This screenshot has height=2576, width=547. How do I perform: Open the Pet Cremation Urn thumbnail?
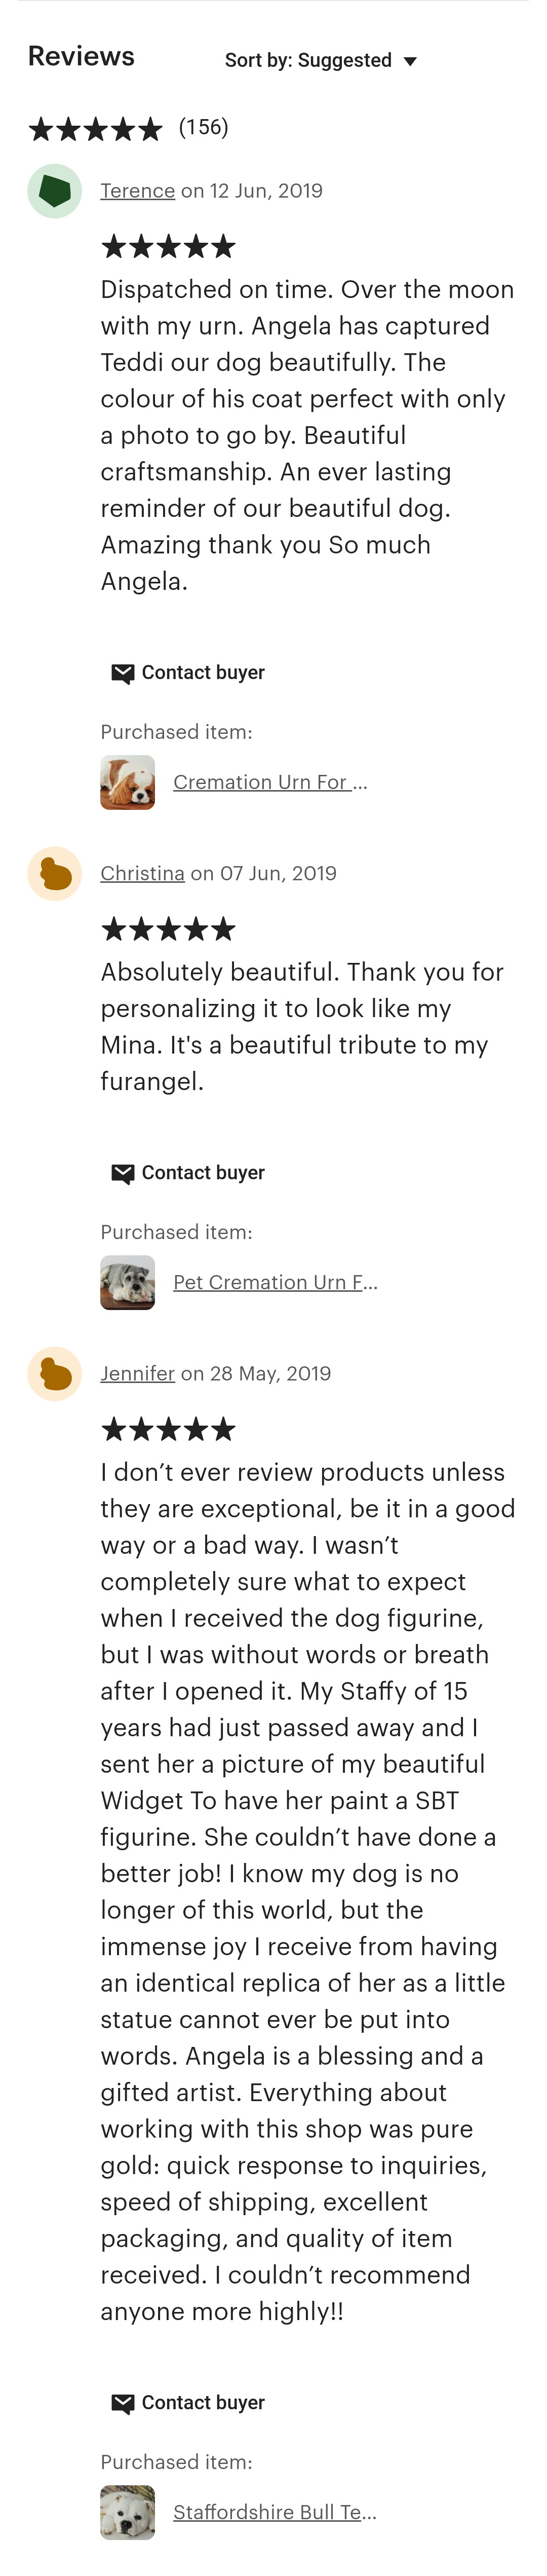point(127,1282)
